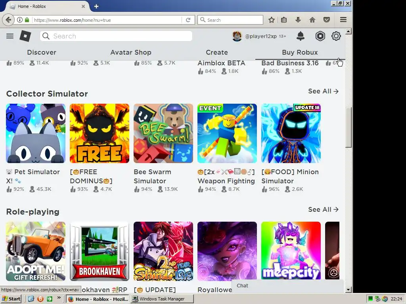The width and height of the screenshot is (406, 304).
Task: Click the Roblox logo home icon
Action: coord(25,36)
